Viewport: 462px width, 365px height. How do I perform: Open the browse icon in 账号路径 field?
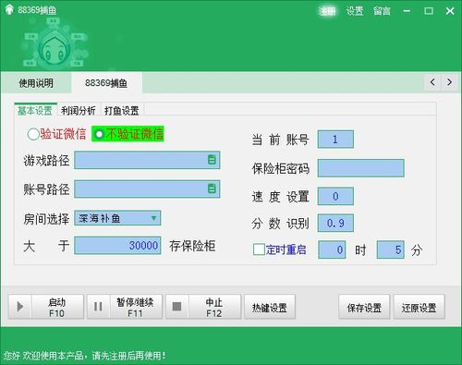(x=212, y=189)
